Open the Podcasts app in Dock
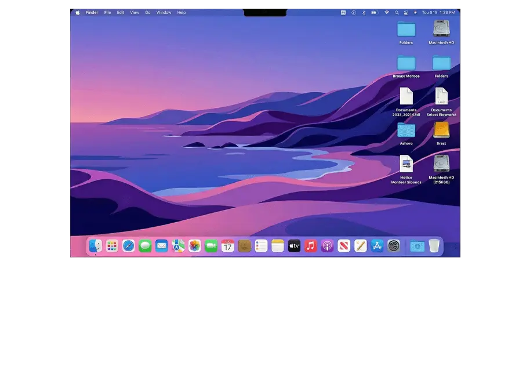Viewport: 530px width, 377px height. click(x=327, y=246)
